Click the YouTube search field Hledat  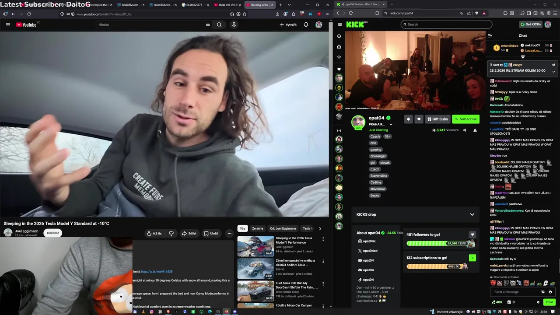[151, 24]
